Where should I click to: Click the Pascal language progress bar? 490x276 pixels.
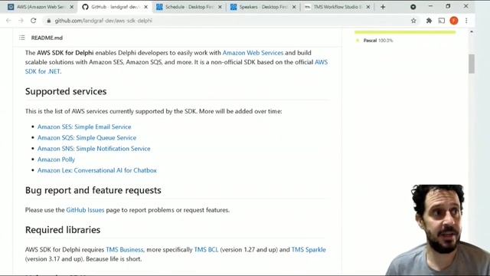point(405,32)
